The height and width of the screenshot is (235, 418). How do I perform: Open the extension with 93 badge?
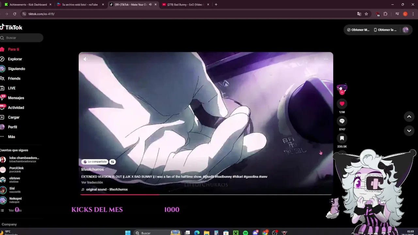click(x=378, y=14)
